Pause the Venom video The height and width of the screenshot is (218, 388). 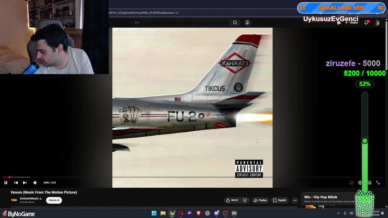pos(6,183)
